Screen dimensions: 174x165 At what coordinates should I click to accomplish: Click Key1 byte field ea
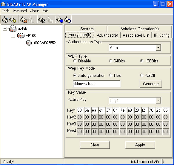tap(94, 110)
